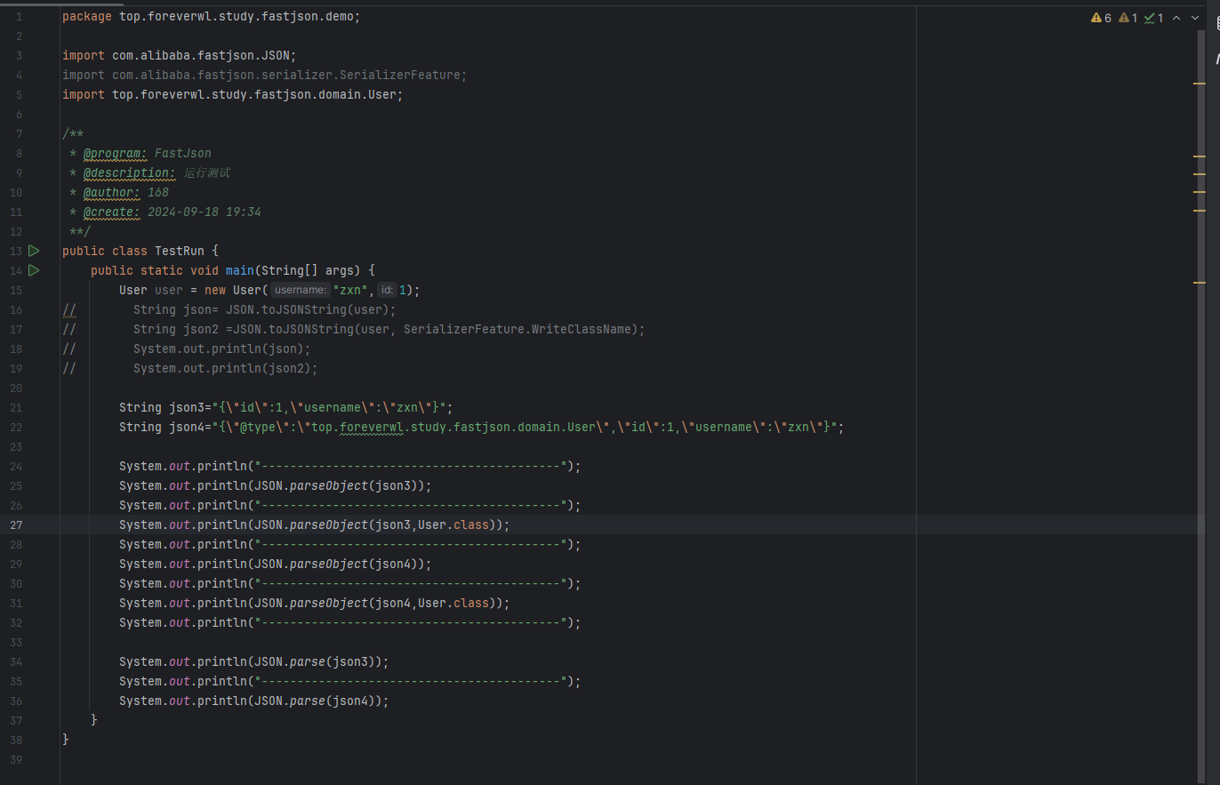Click the date 2024-09-18 19:34
1220x785 pixels.
point(205,212)
